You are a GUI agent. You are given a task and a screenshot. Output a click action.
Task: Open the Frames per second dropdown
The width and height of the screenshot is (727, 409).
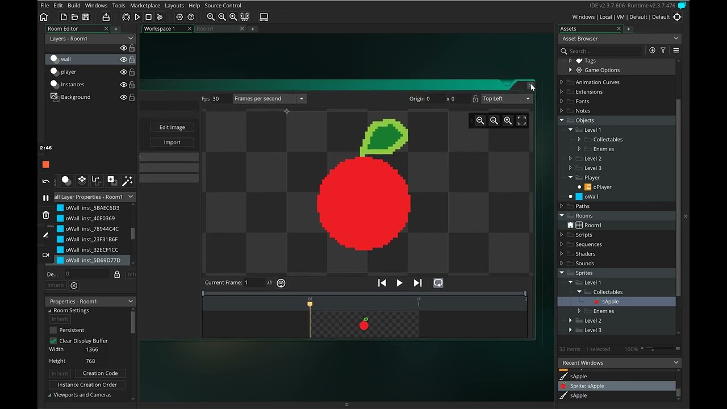pos(270,99)
